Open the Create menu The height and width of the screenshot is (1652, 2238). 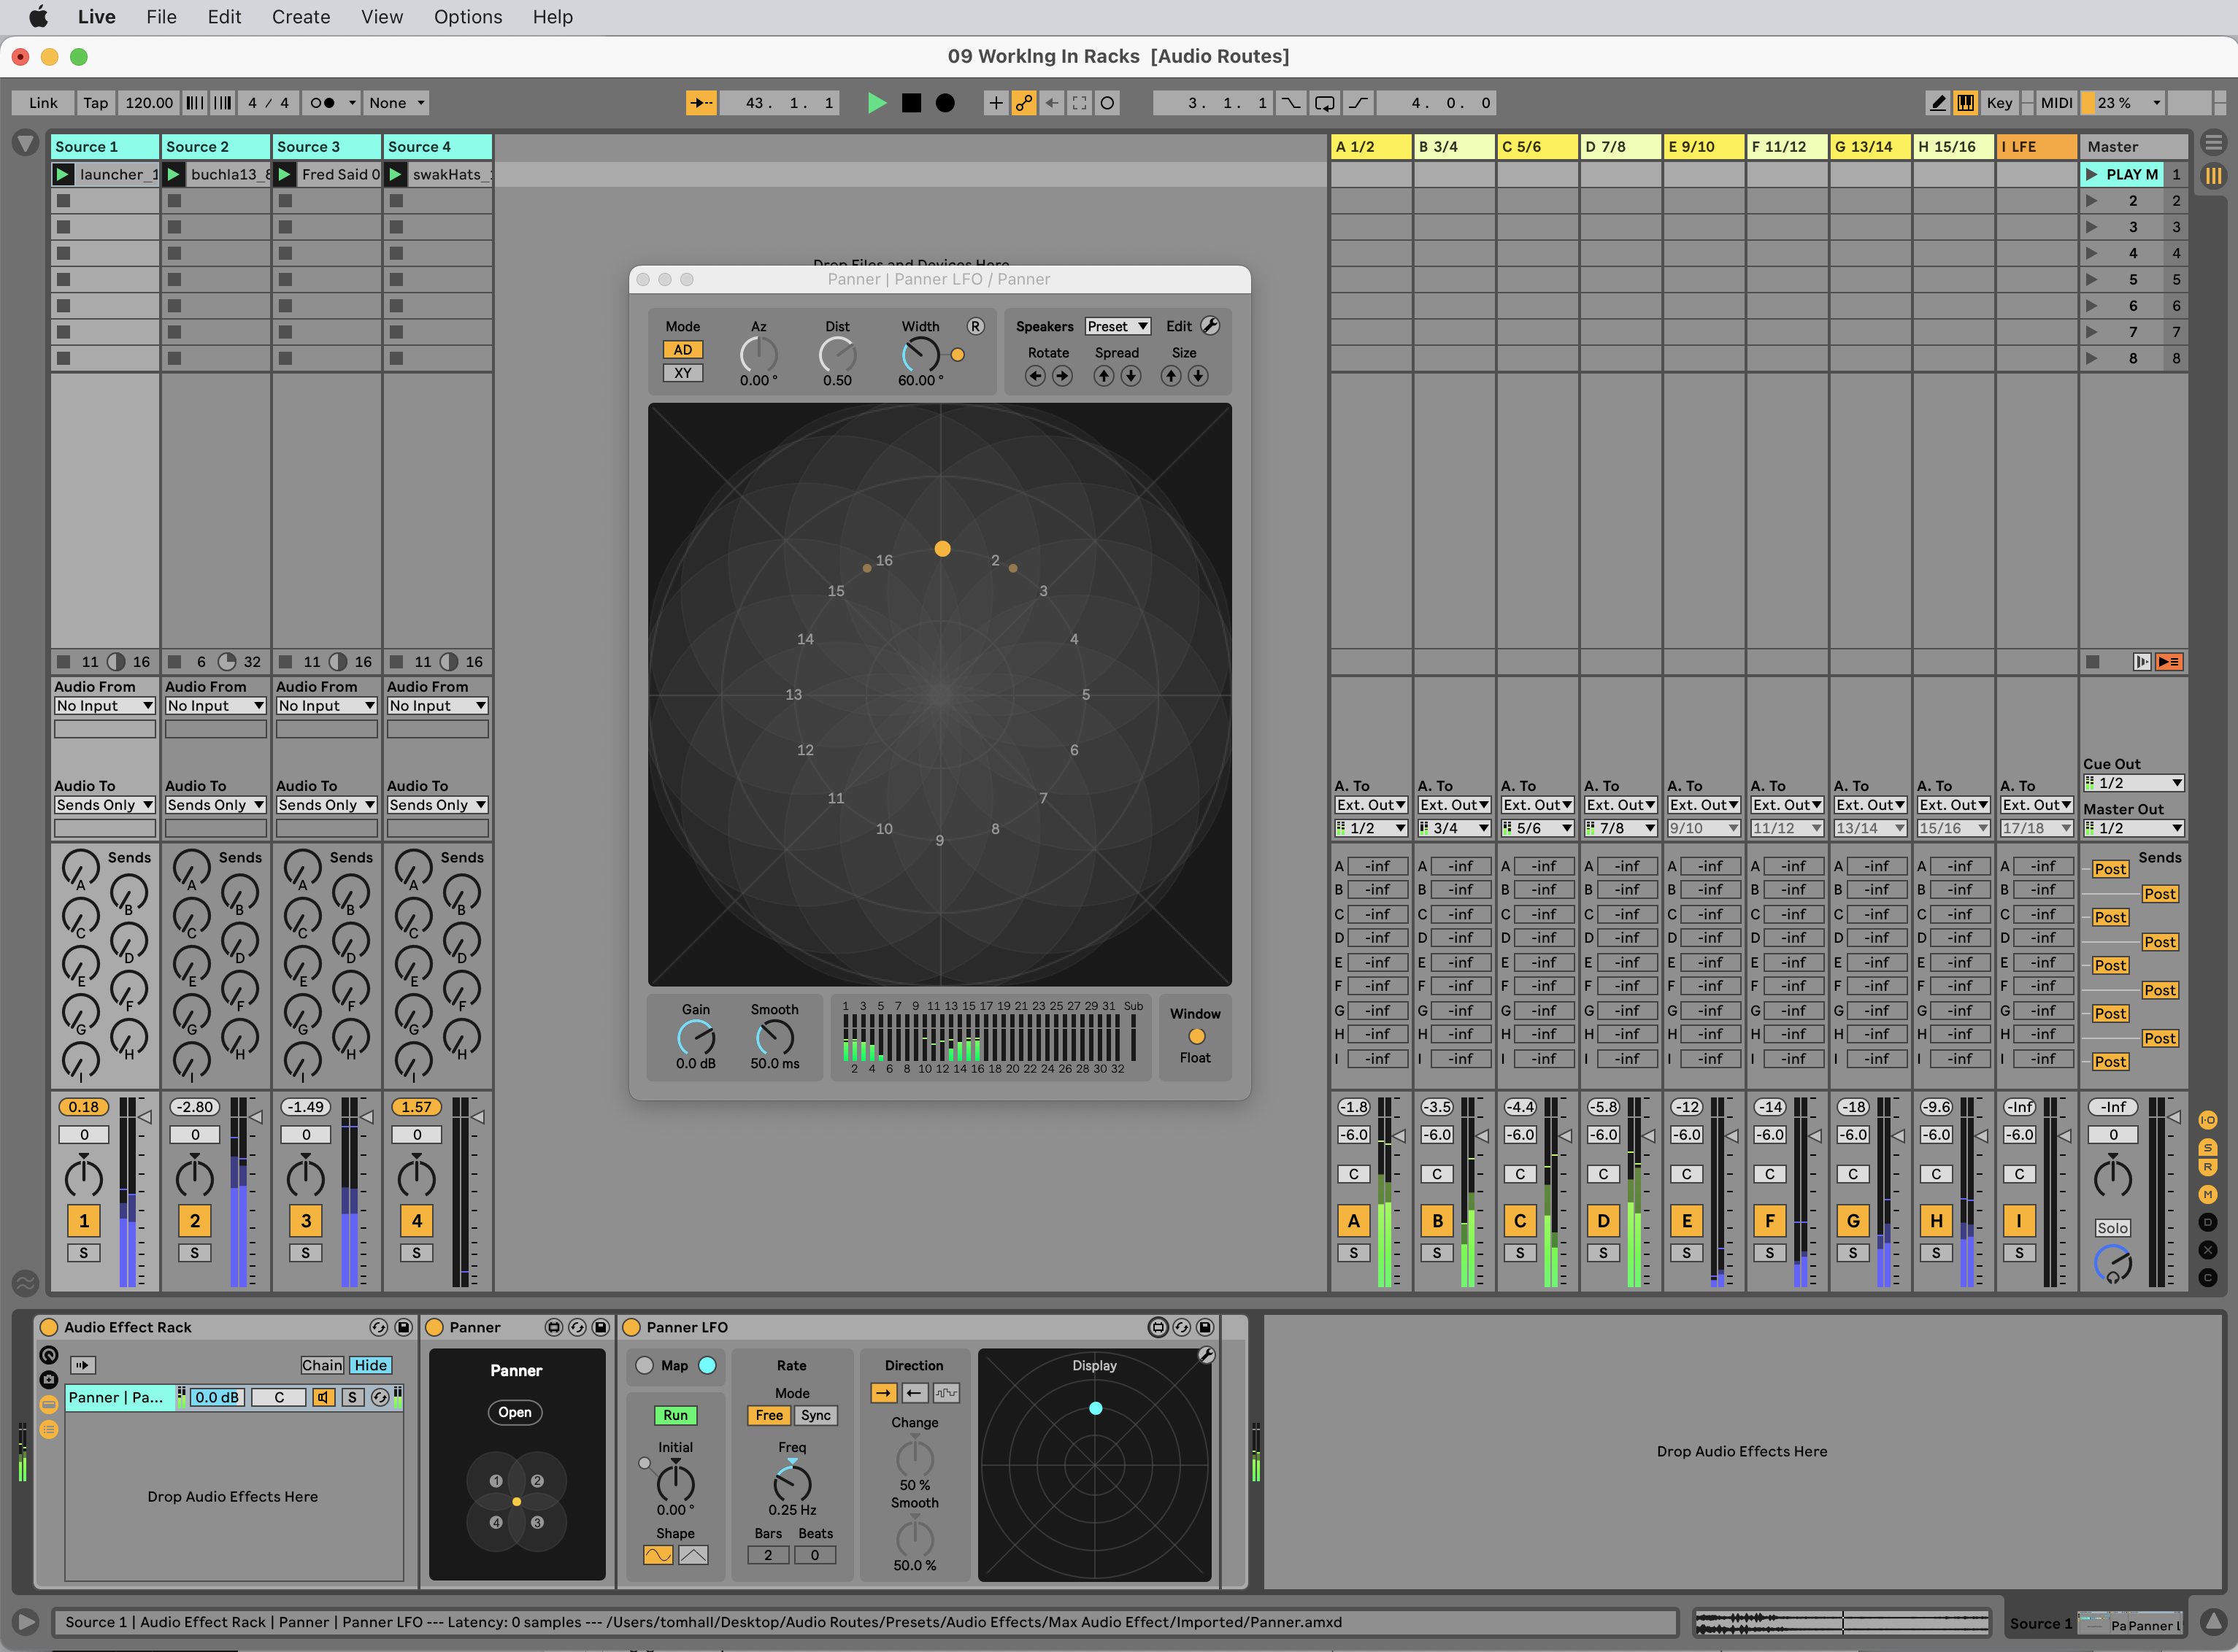coord(300,17)
